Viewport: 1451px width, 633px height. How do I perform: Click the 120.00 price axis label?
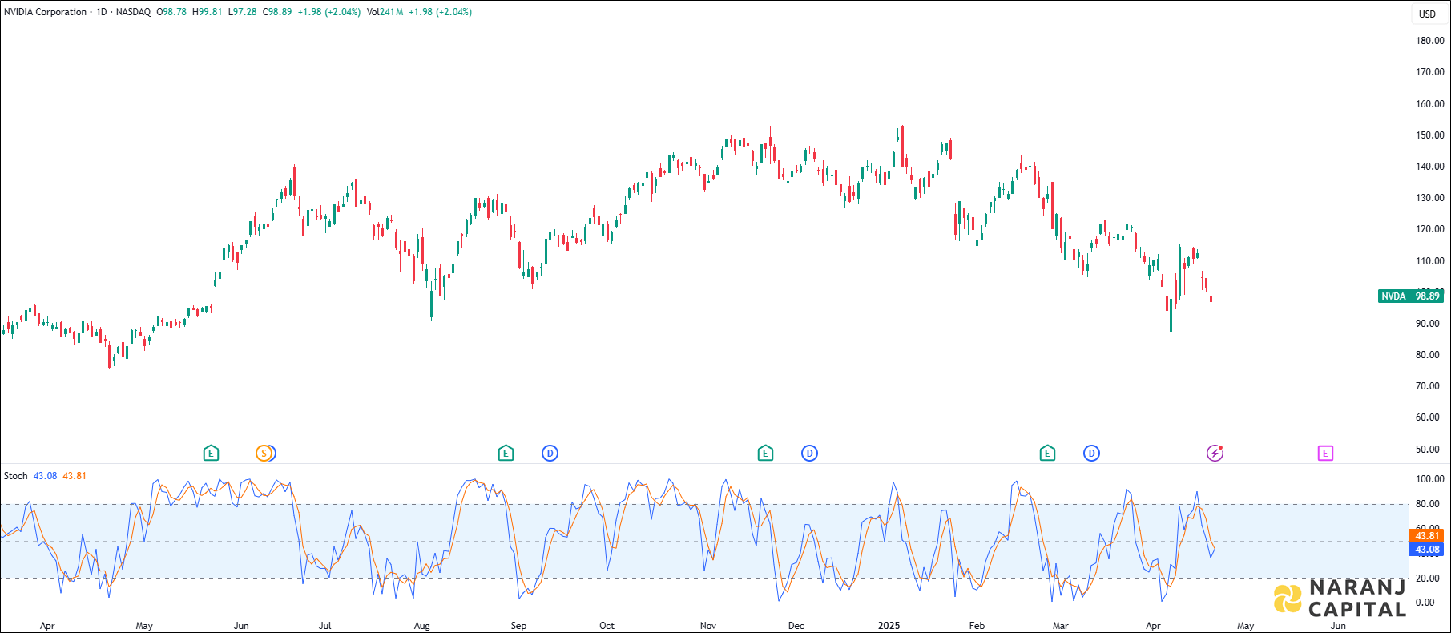1429,229
